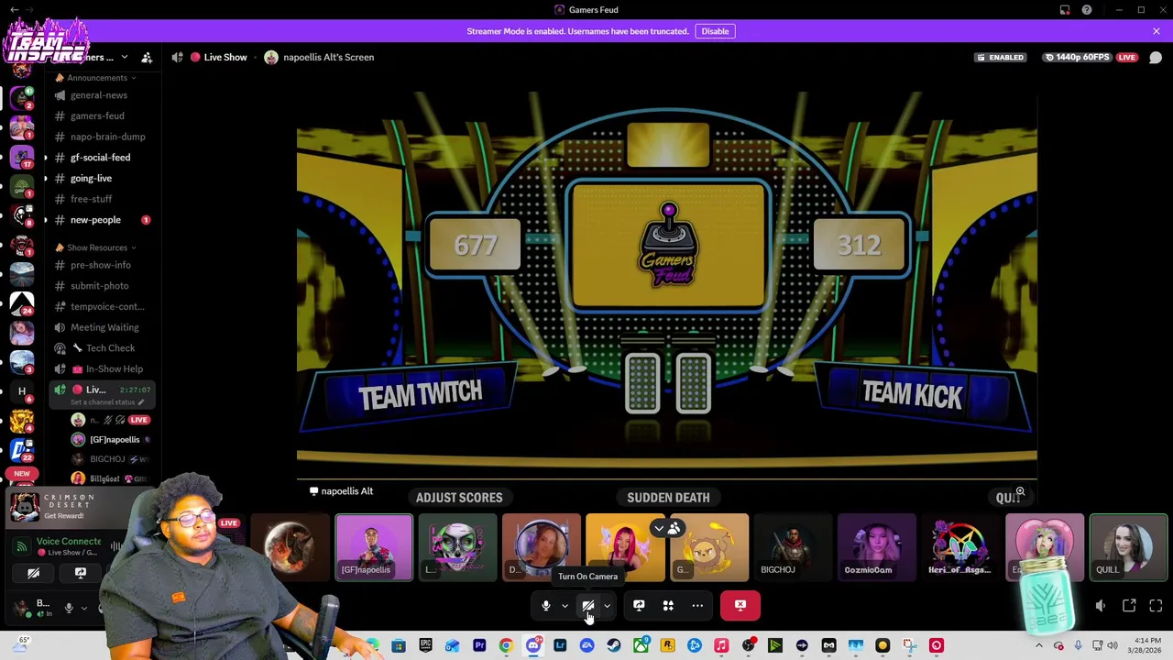Open Chrome in taskbar
The width and height of the screenshot is (1173, 660).
[506, 646]
